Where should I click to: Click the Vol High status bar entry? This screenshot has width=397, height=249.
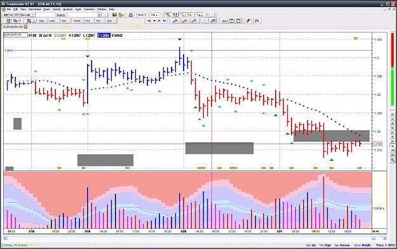point(325,245)
